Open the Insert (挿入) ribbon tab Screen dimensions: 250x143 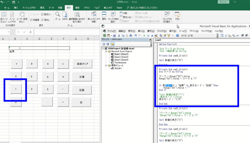(x=16, y=8)
